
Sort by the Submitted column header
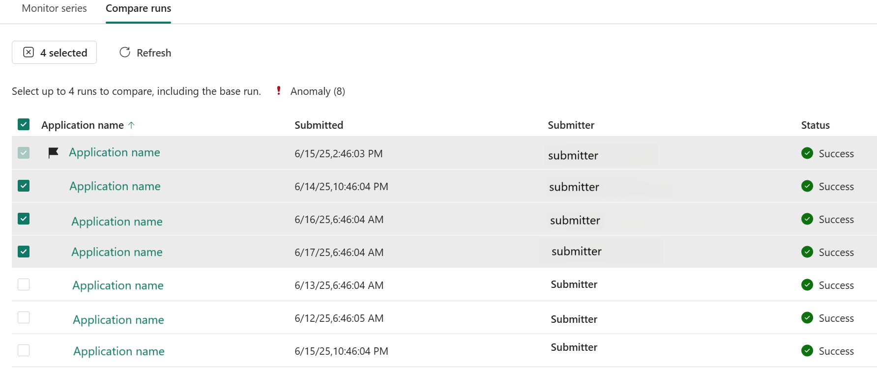(319, 125)
